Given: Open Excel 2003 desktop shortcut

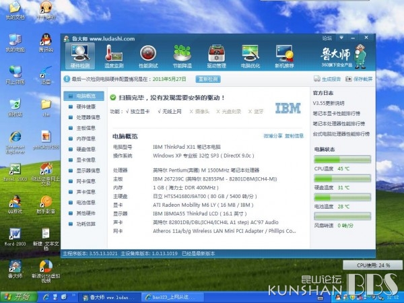Looking at the screenshot, I should pos(15,172).
